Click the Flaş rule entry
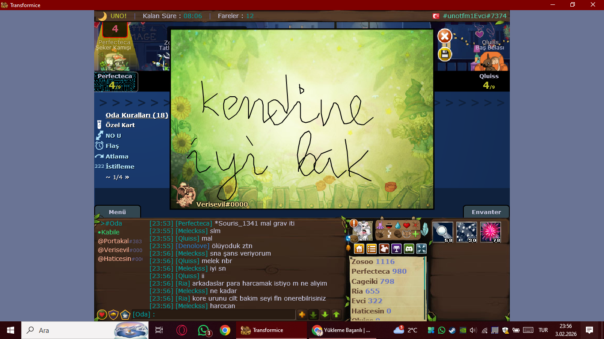The width and height of the screenshot is (604, 339). (x=112, y=146)
